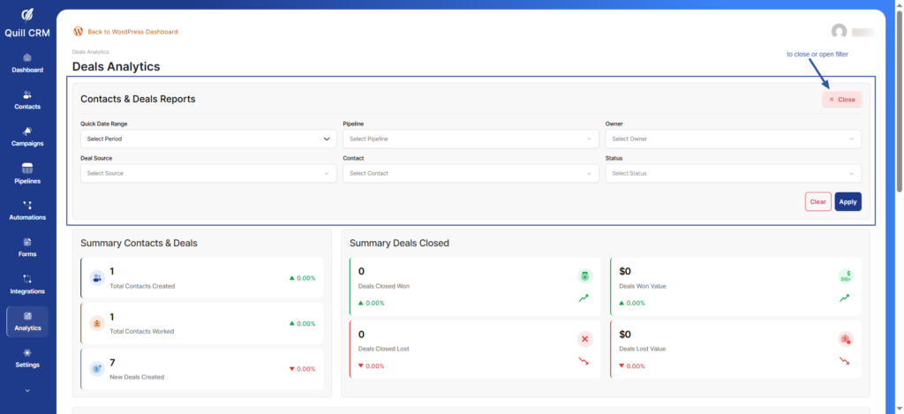
Task: Click the Quill CRM logo
Action: pyautogui.click(x=27, y=15)
